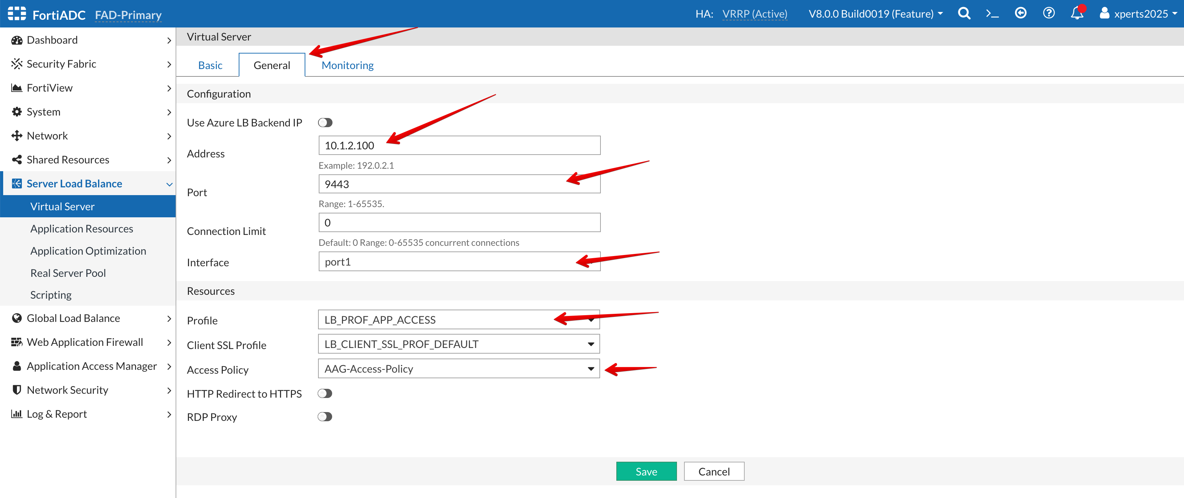This screenshot has height=498, width=1184.
Task: Toggle HTTP Redirect to HTTPS switch
Action: tap(324, 394)
